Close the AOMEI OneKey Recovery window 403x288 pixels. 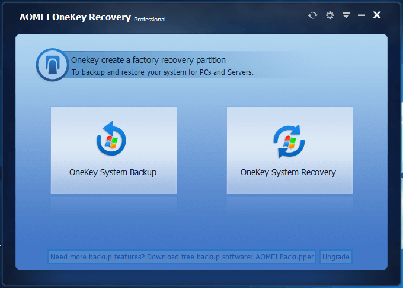pyautogui.click(x=377, y=15)
